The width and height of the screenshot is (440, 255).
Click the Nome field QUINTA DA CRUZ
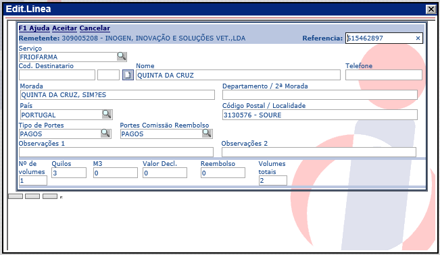[x=238, y=75]
